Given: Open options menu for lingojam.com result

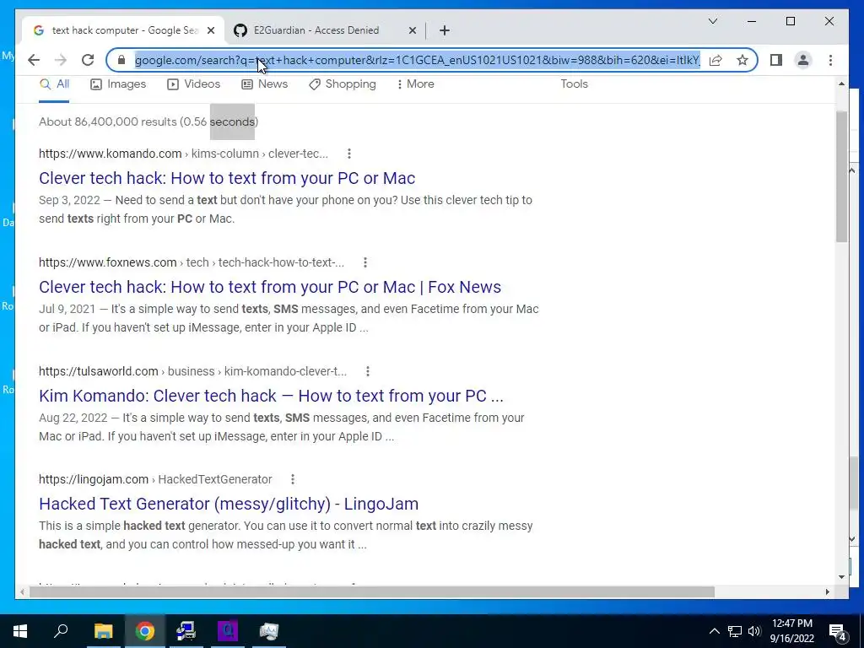Looking at the screenshot, I should pos(293,479).
